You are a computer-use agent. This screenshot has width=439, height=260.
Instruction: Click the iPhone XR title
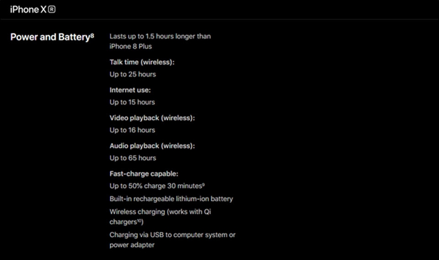[x=33, y=10]
